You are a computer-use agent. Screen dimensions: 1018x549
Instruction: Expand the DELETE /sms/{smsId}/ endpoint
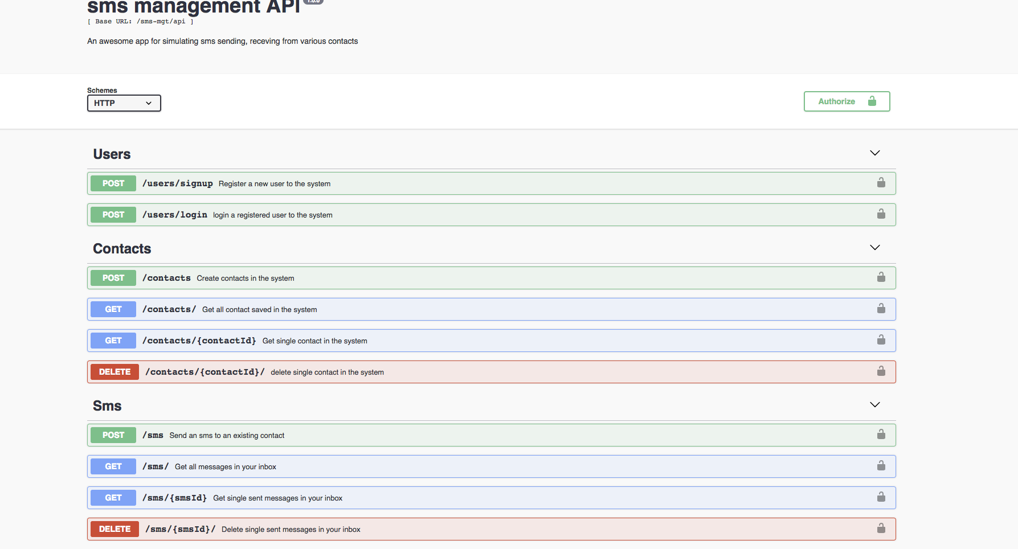point(399,528)
